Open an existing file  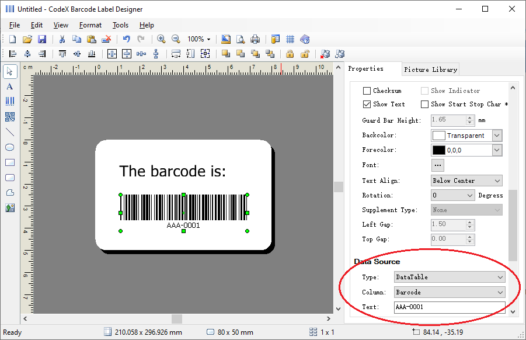(x=27, y=39)
